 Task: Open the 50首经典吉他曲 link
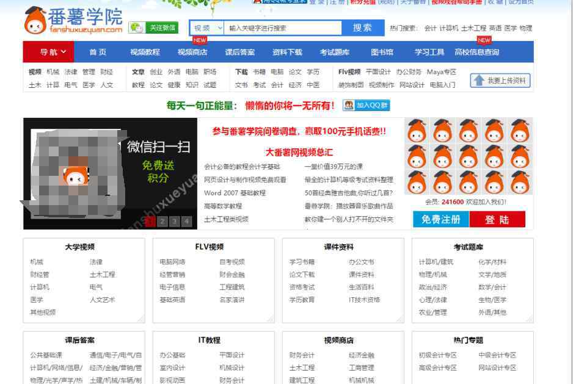tap(349, 193)
